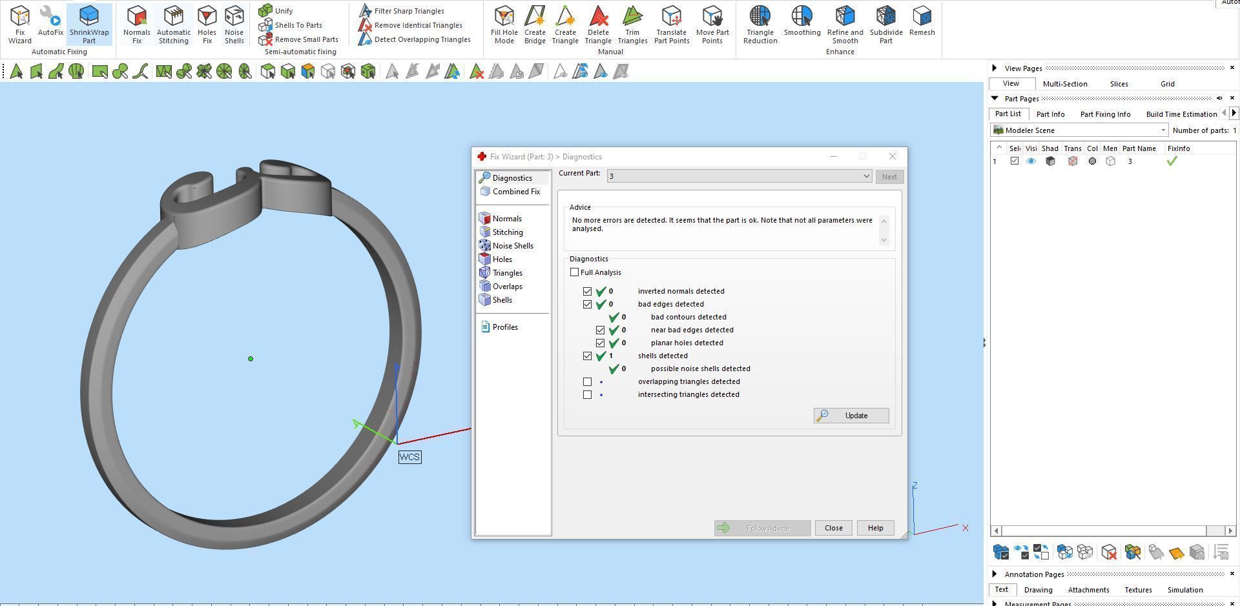Click Remove Small Parts
The height and width of the screenshot is (606, 1240).
[x=298, y=39]
